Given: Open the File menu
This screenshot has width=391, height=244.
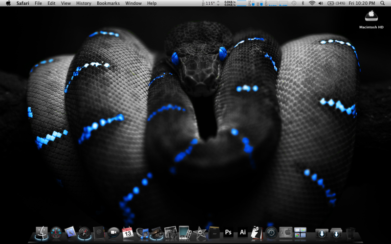Looking at the screenshot, I should 38,3.
